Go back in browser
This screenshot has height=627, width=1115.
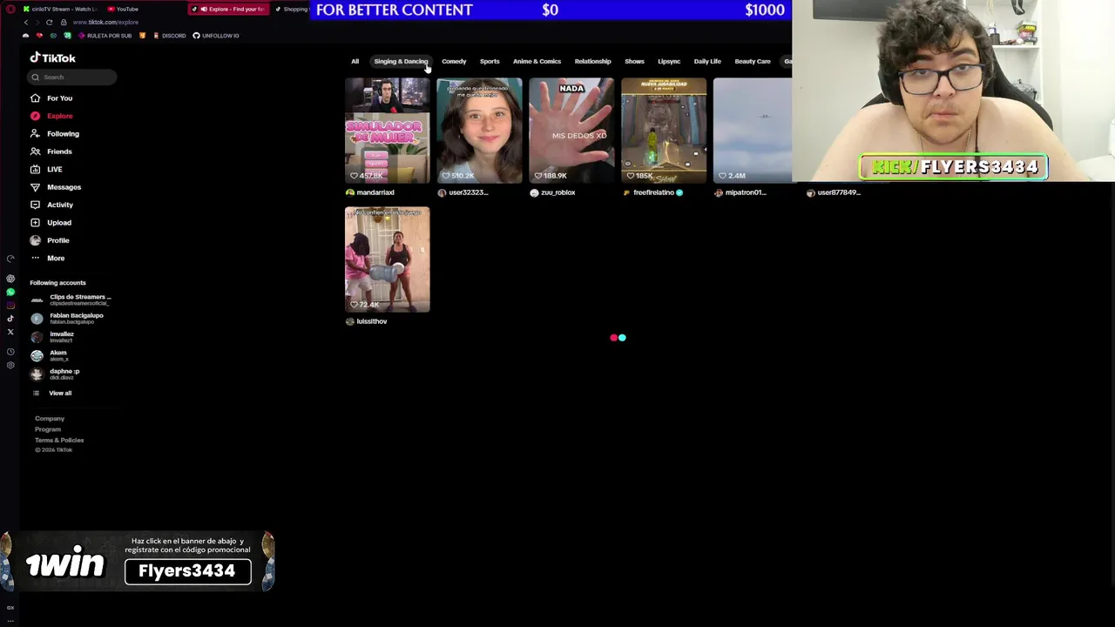[x=25, y=22]
